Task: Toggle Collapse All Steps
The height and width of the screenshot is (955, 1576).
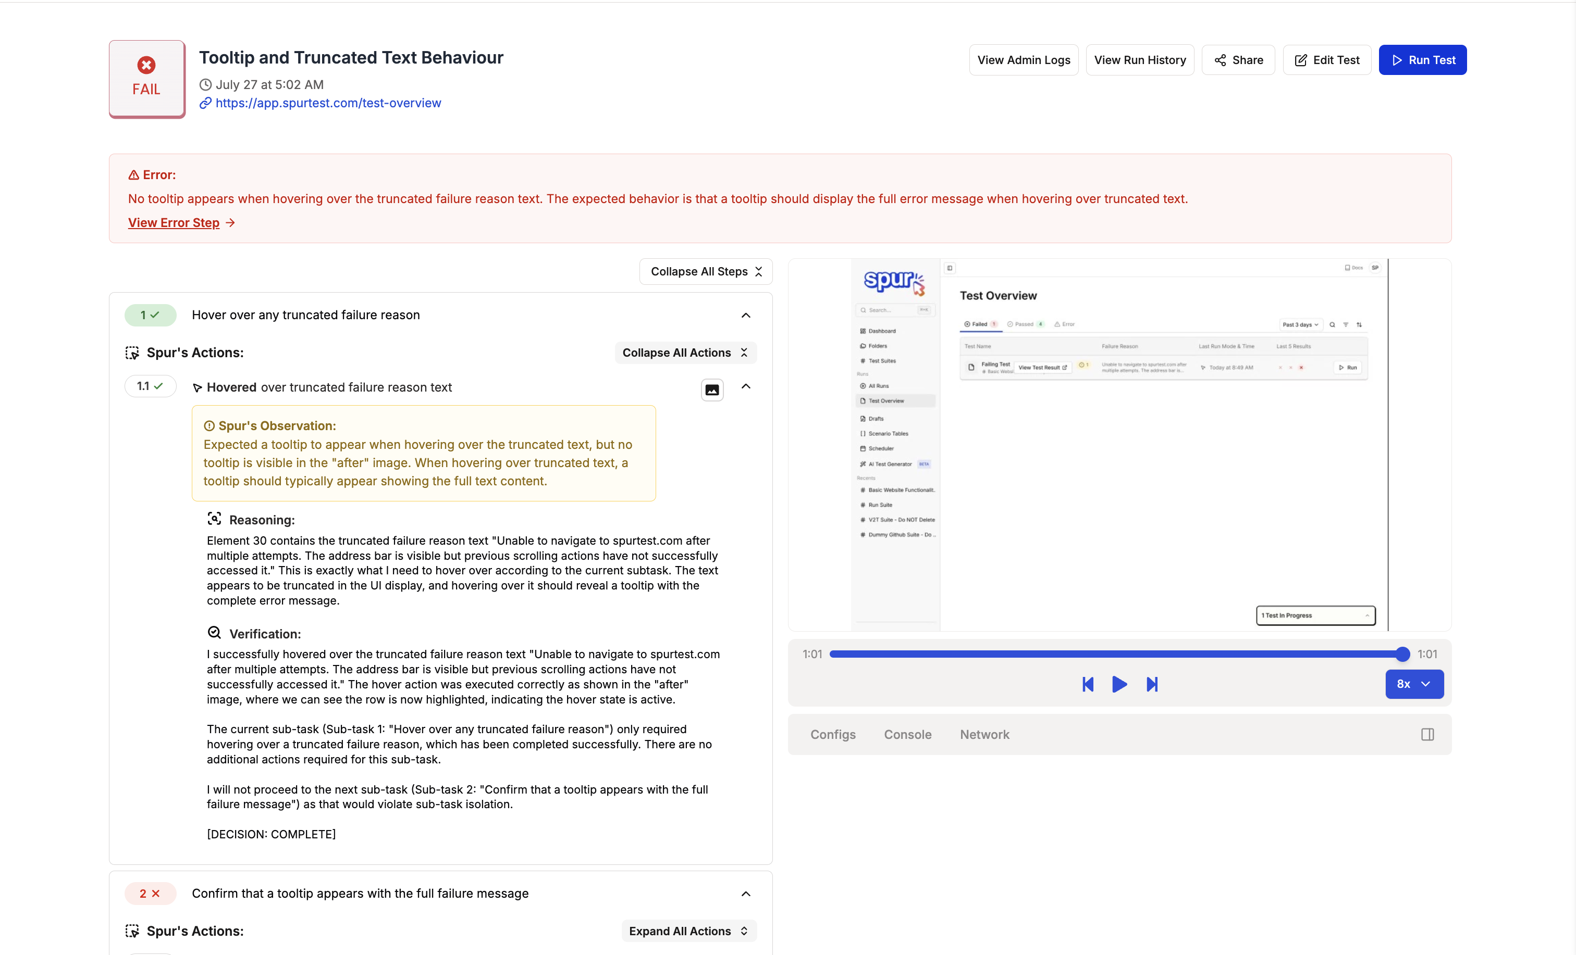Action: click(706, 272)
